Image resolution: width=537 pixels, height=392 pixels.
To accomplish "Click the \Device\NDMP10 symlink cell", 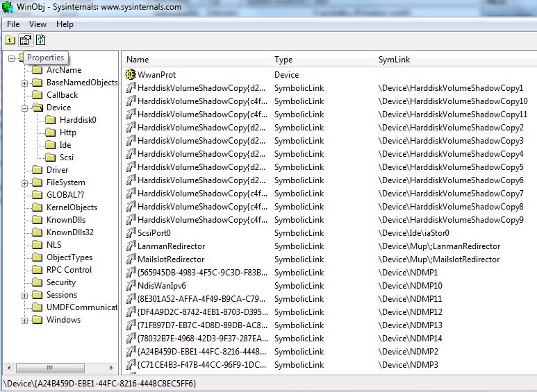I will pos(411,286).
